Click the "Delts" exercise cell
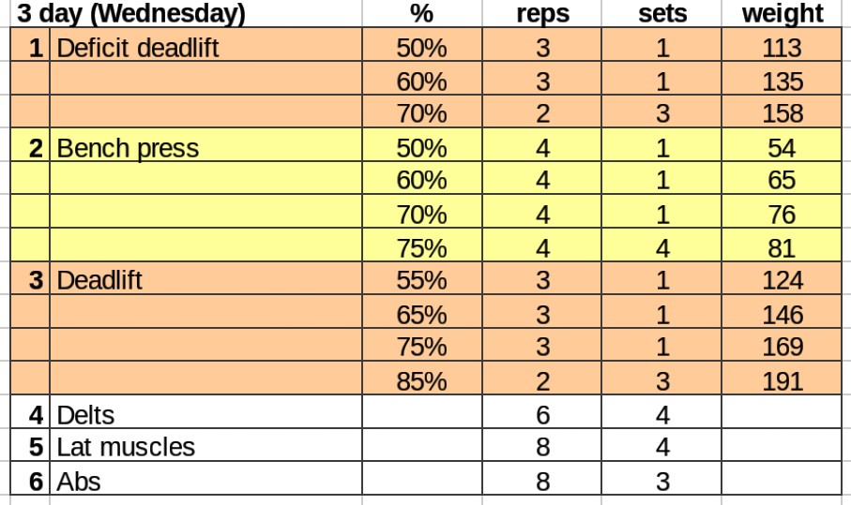 tap(86, 414)
